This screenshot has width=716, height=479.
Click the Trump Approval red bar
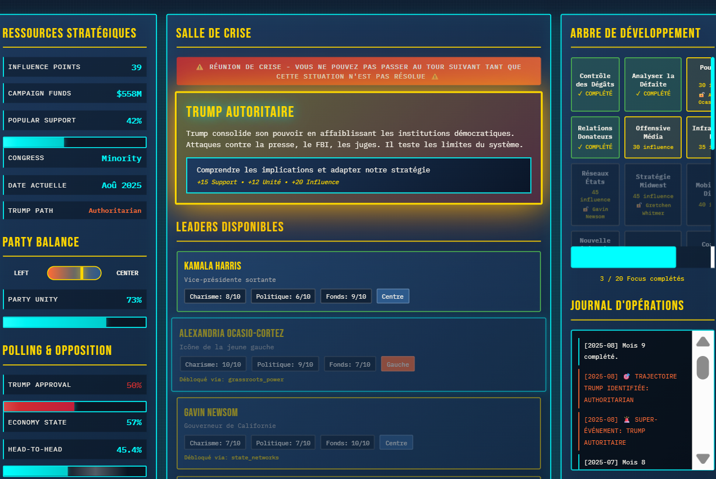click(x=75, y=406)
